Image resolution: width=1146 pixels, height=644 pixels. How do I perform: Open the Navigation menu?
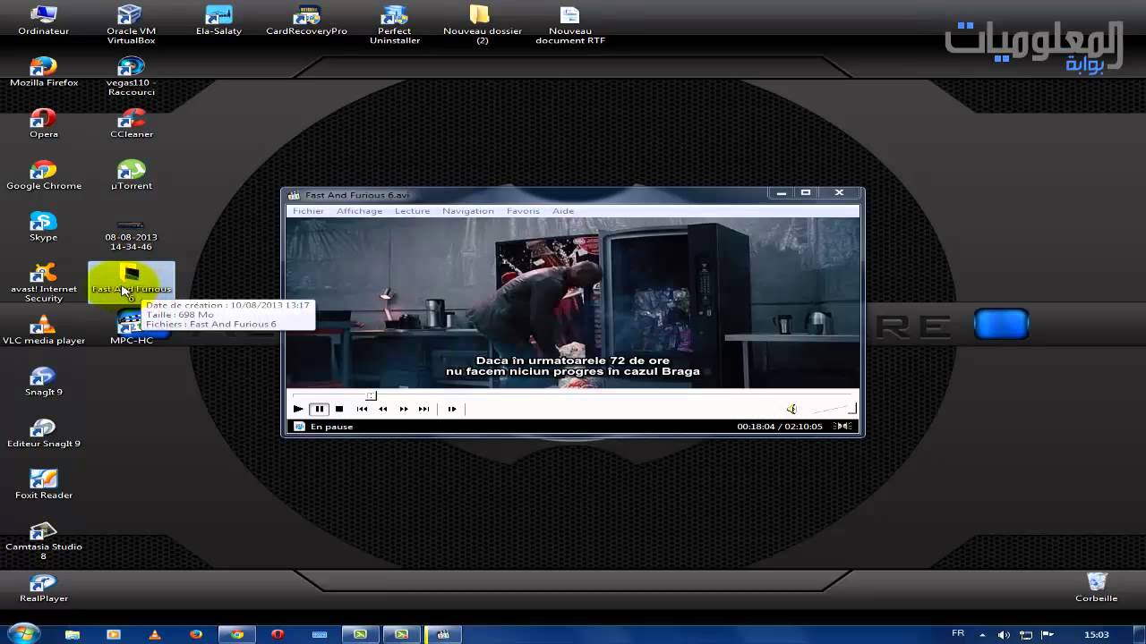467,211
